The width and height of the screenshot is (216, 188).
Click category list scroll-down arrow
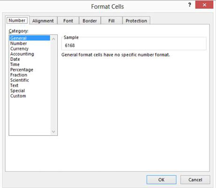pyautogui.click(x=54, y=132)
